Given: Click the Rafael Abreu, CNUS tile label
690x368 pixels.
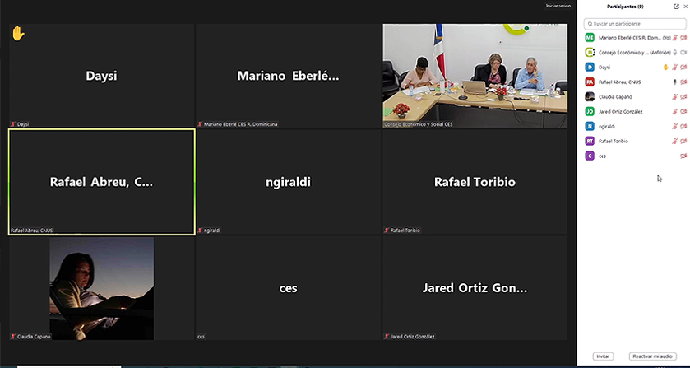Looking at the screenshot, I should point(32,231).
